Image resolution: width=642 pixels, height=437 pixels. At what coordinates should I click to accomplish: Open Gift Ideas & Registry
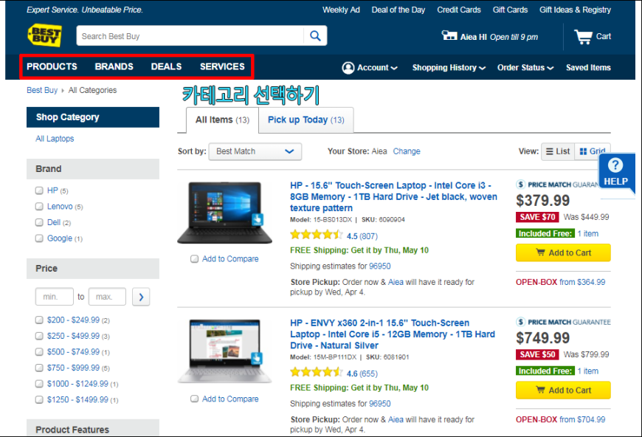click(x=576, y=10)
